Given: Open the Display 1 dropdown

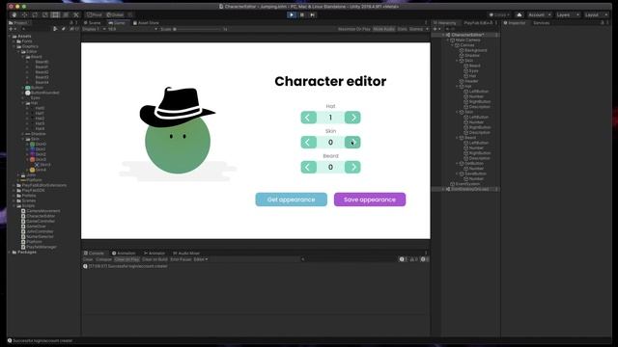Looking at the screenshot, I should pos(95,29).
